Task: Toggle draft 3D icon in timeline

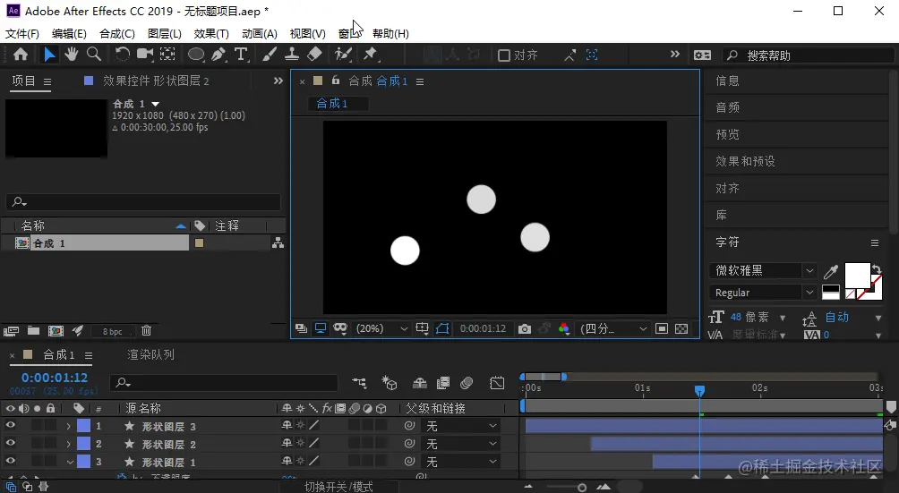Action: point(390,382)
